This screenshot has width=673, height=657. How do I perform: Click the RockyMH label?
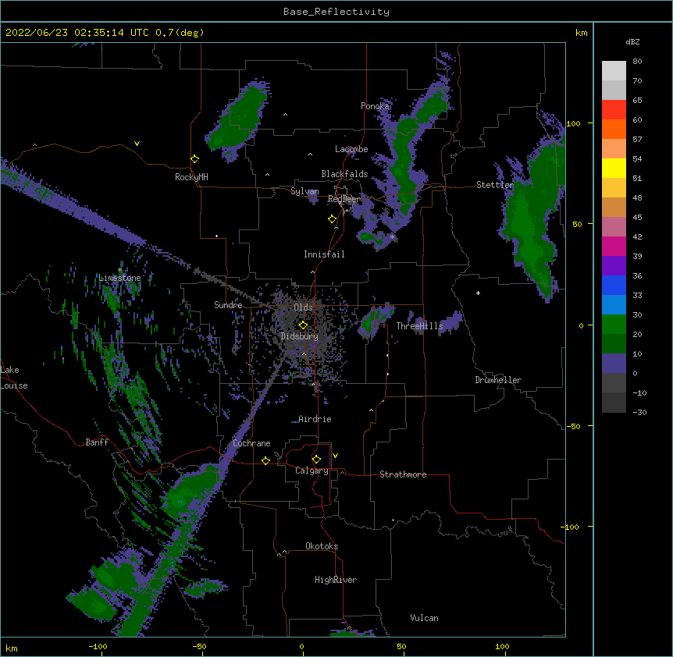click(191, 177)
